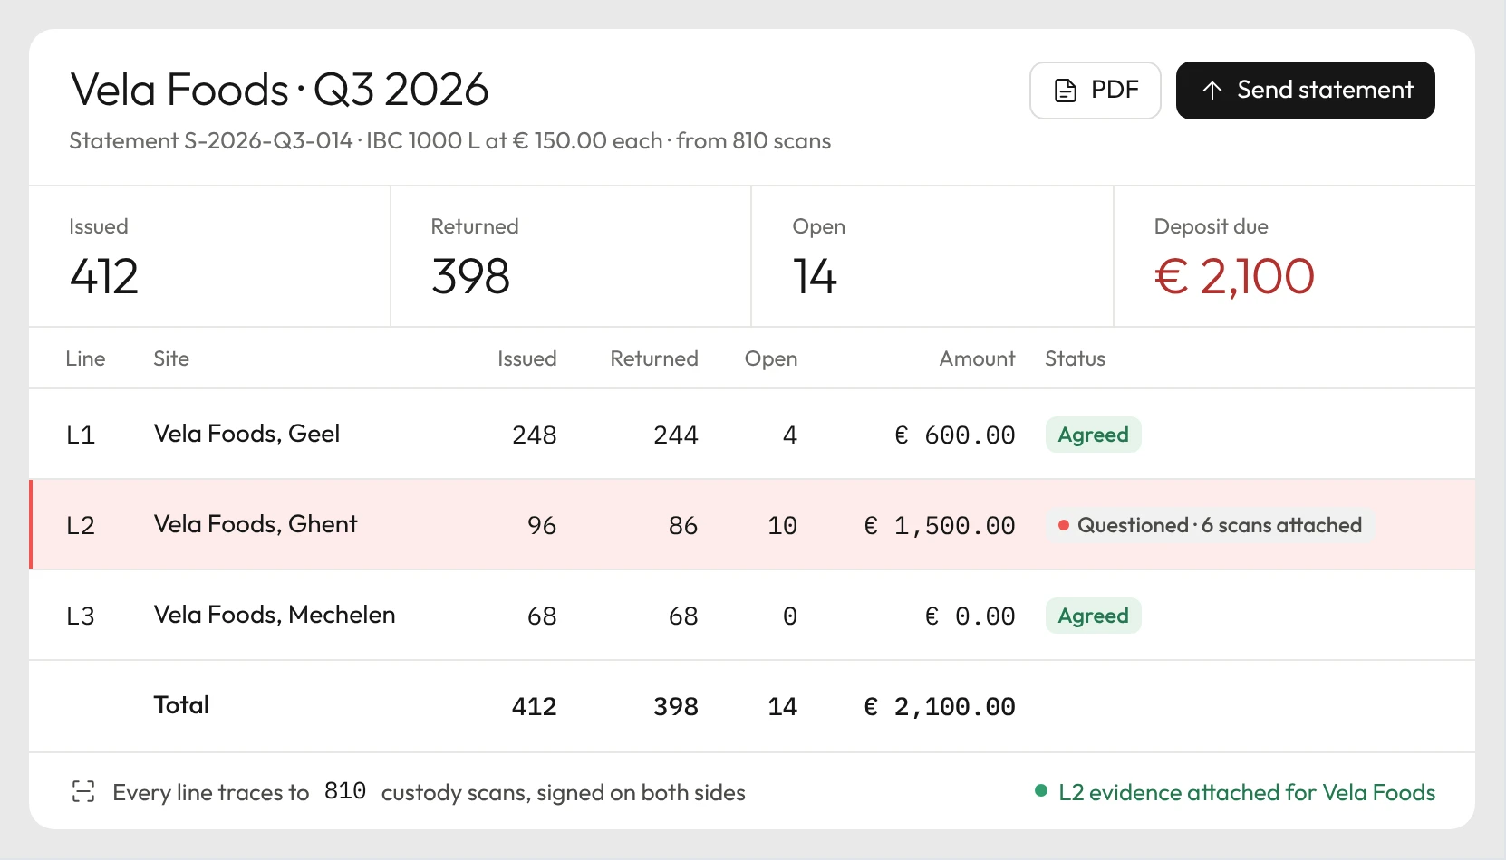Click the Status column header
This screenshot has height=860, width=1506.
pyautogui.click(x=1075, y=358)
